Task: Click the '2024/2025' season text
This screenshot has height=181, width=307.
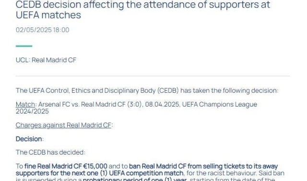Action: 32,111
